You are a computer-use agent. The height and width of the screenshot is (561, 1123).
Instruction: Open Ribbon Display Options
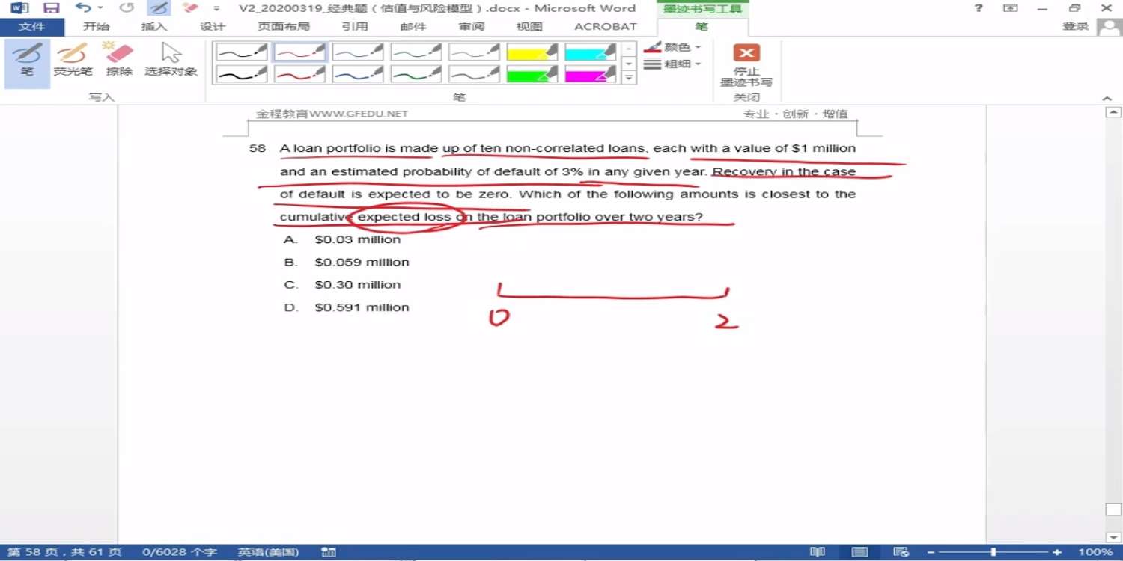pos(1011,8)
